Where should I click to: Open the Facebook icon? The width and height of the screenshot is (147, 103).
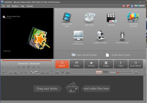(x=132, y=6)
